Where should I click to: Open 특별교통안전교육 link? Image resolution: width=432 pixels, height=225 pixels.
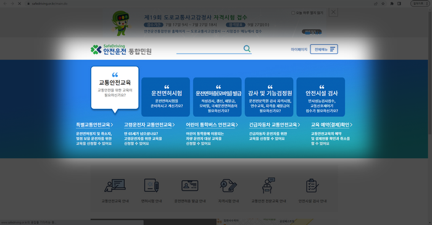[x=94, y=125]
